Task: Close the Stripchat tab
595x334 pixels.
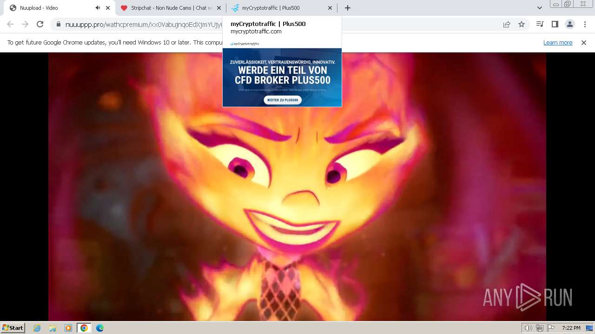Action: click(x=219, y=8)
